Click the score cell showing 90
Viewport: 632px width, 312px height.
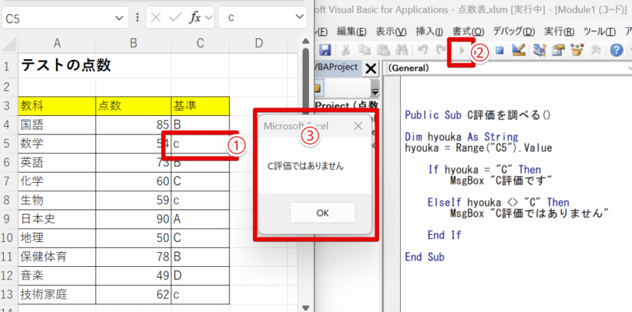coord(133,219)
